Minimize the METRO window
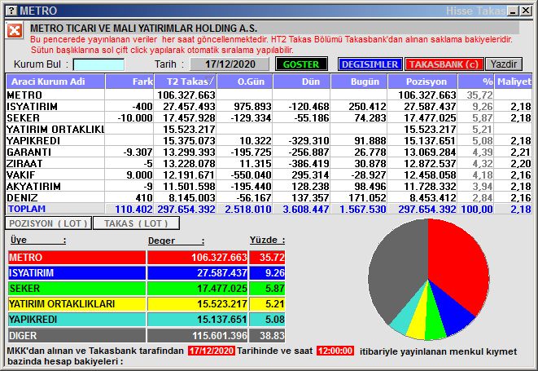The width and height of the screenshot is (538, 371). [x=514, y=11]
